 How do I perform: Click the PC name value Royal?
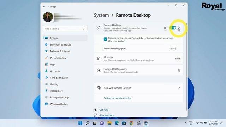click(178, 59)
